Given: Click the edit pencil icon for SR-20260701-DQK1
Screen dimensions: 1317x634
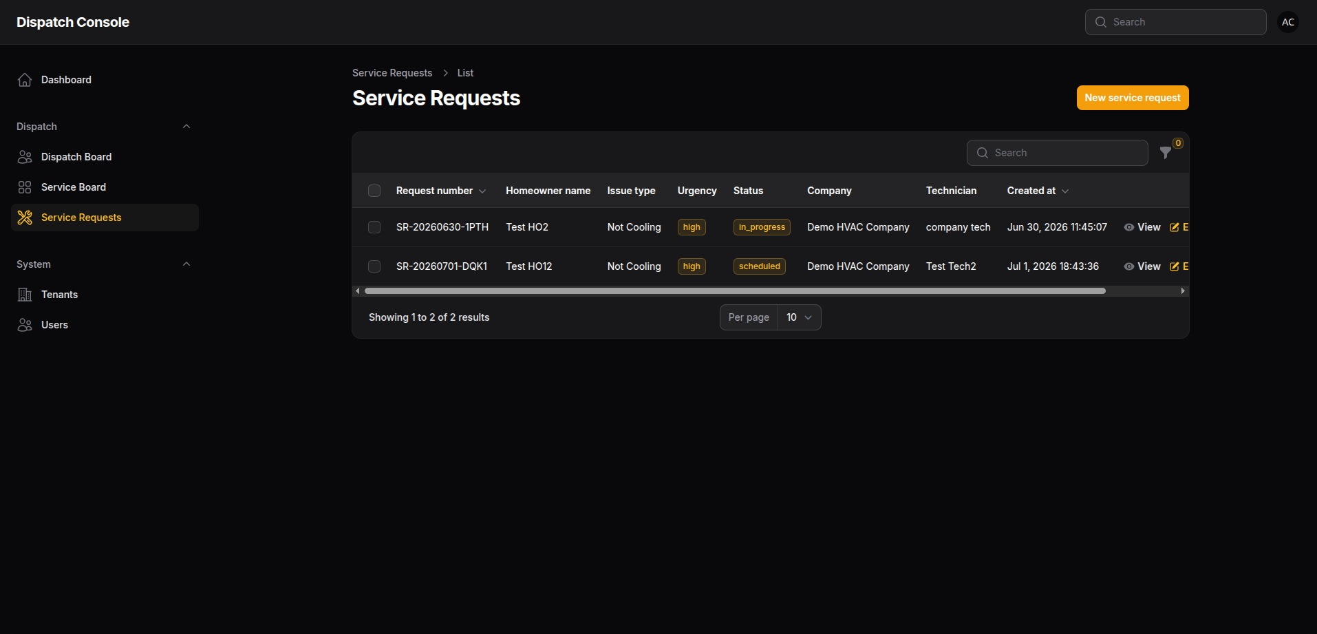Looking at the screenshot, I should coord(1175,266).
